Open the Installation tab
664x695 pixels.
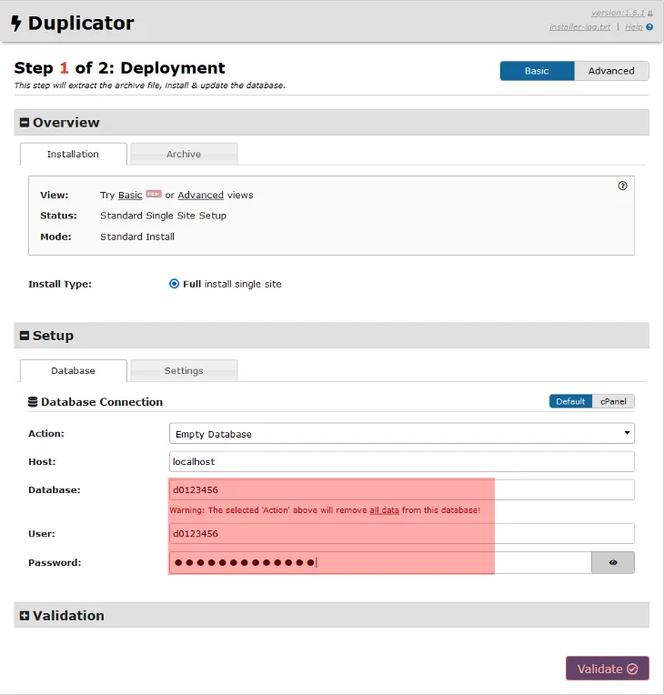[x=73, y=154]
